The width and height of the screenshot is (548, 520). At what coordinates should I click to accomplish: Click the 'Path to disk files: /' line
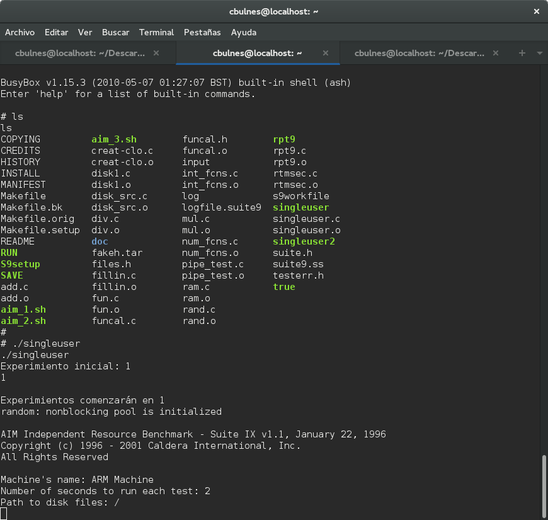click(x=60, y=502)
